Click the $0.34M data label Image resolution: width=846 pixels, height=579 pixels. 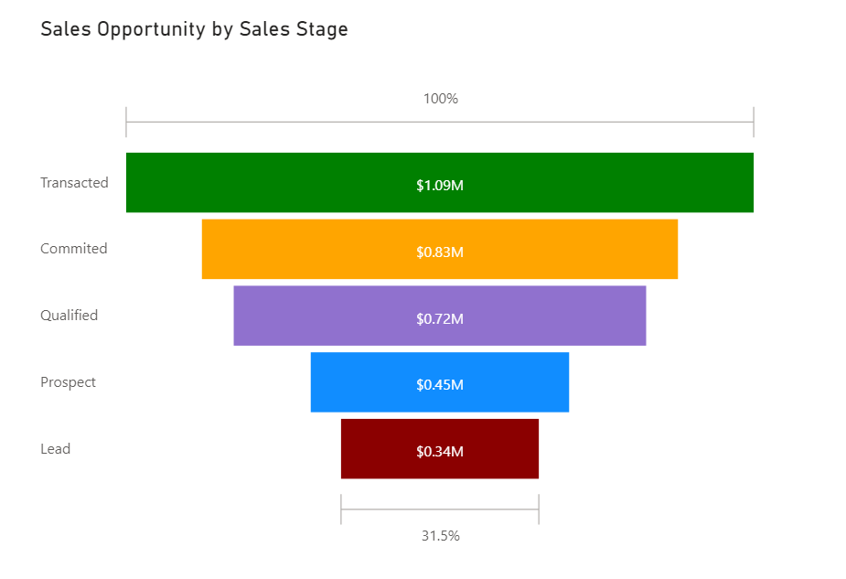tap(440, 452)
